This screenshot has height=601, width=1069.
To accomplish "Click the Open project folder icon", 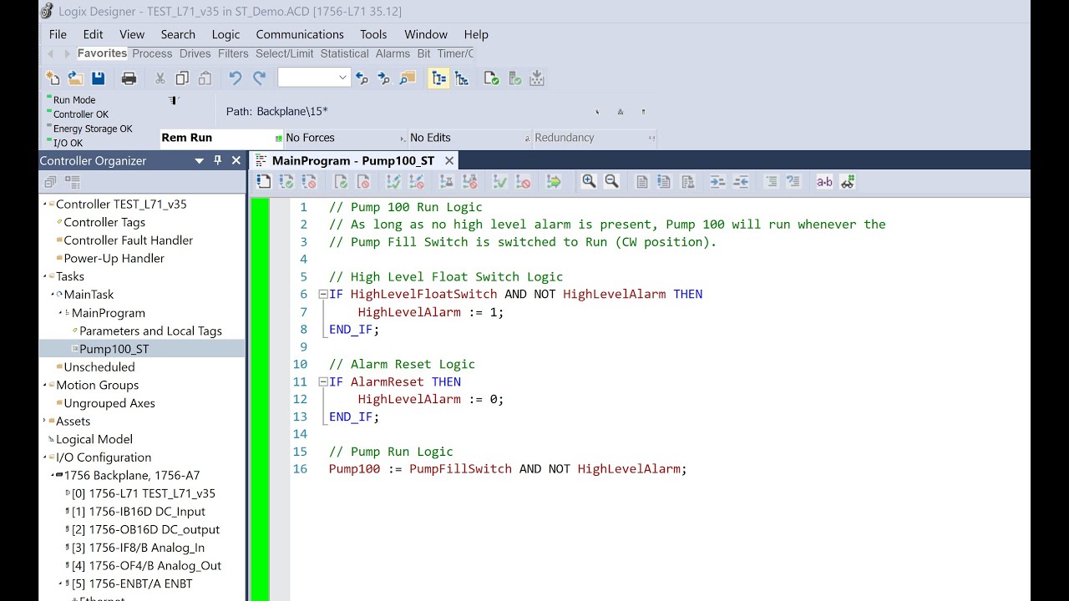I will [x=75, y=78].
